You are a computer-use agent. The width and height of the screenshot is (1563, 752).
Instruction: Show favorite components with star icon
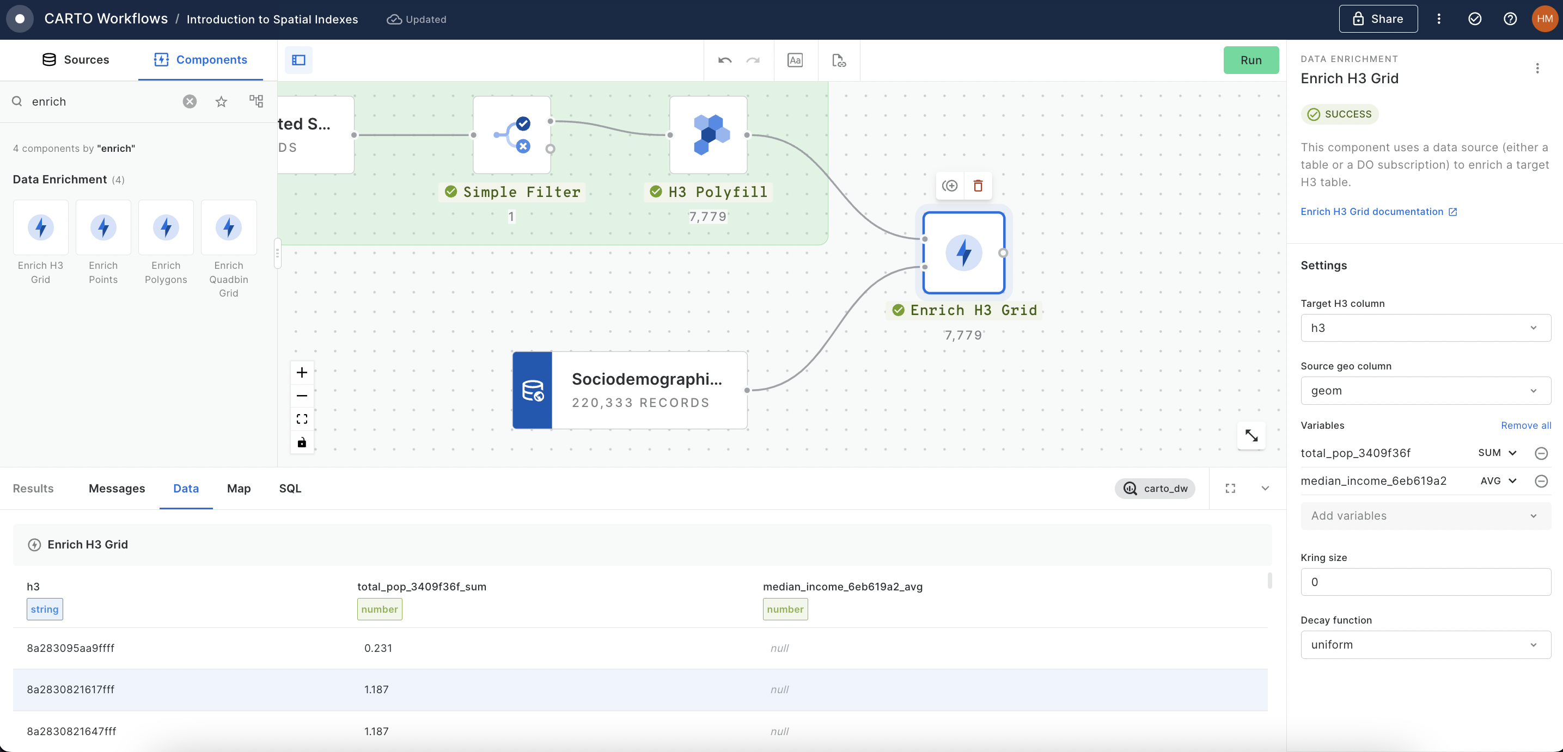[222, 101]
